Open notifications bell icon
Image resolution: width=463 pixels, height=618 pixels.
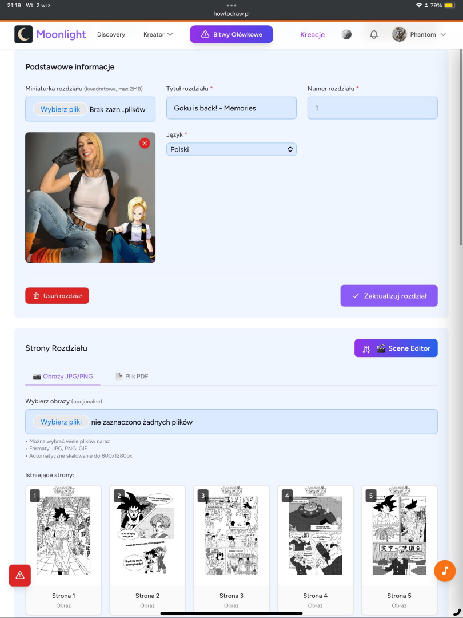pos(374,35)
